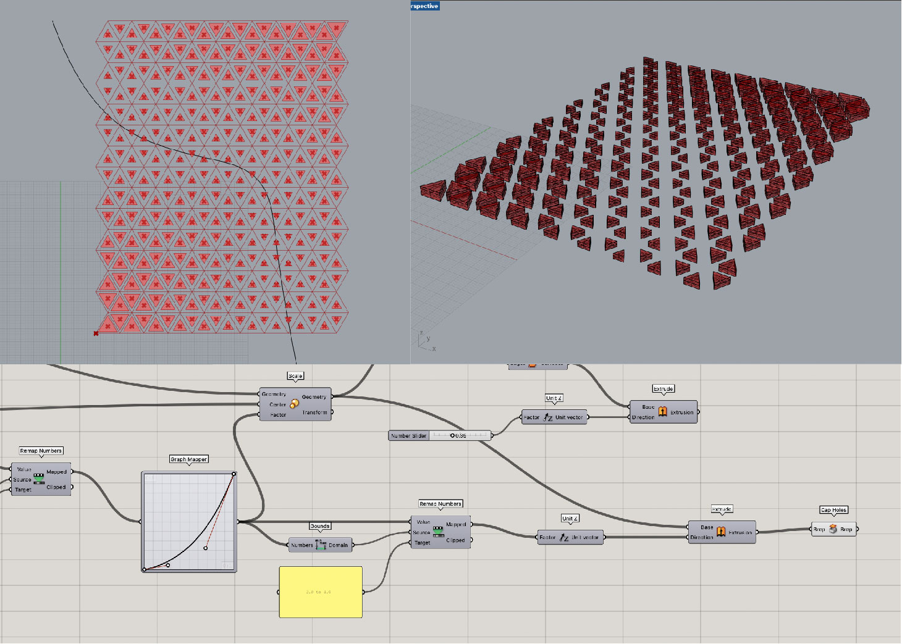The height and width of the screenshot is (644, 902).
Task: Click the Domain output on Bounds
Action: [x=338, y=545]
